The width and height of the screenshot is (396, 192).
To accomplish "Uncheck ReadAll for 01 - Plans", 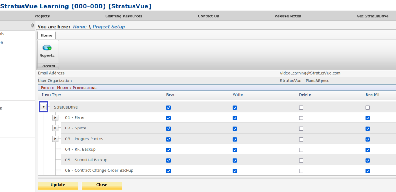I will [368, 118].
